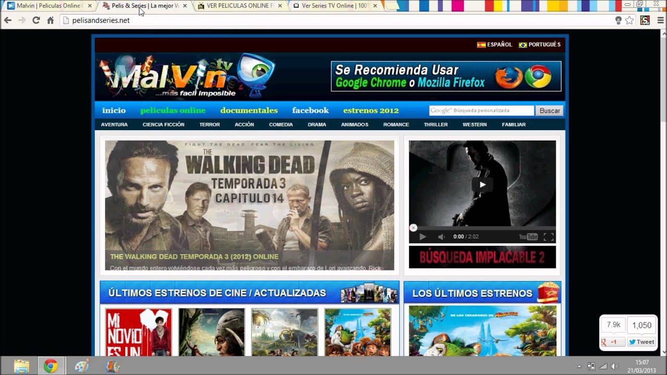This screenshot has height=375, width=667.
Task: Click the address bar URL field
Action: coord(336,20)
